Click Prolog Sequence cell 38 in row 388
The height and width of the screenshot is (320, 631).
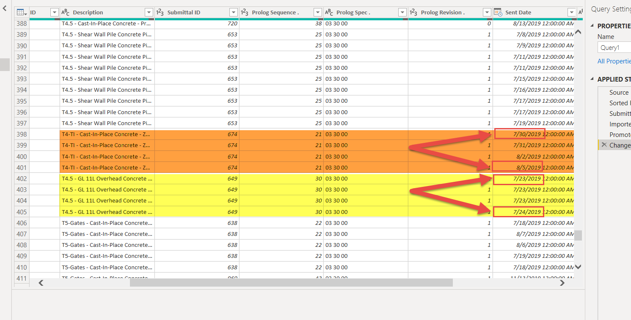pyautogui.click(x=281, y=24)
